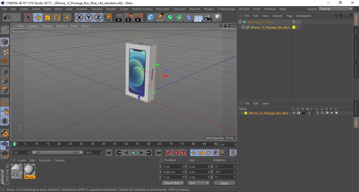The height and width of the screenshot is (192, 359).
Task: Switch coordinate system icon
Action: [108, 18]
